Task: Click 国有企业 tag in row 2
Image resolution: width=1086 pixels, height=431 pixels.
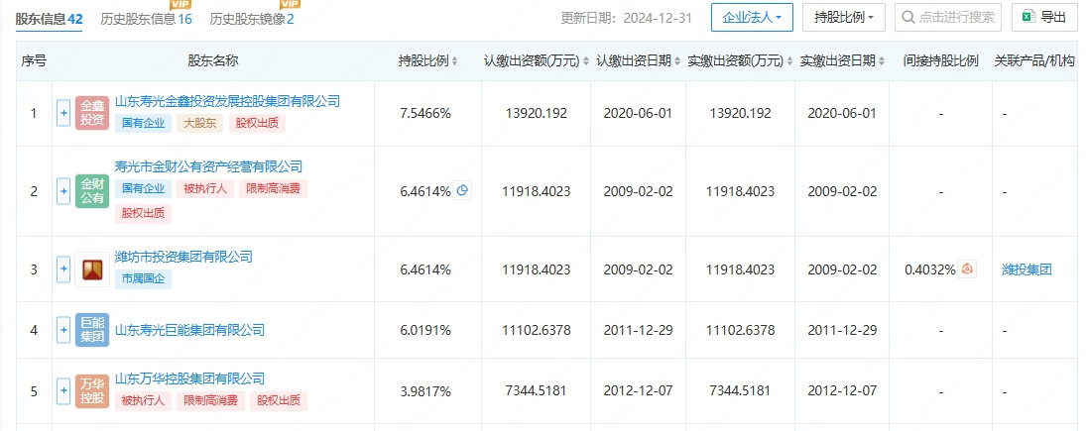Action: pos(144,188)
